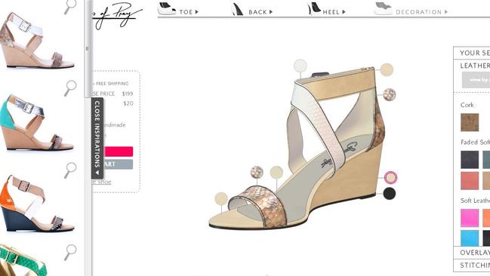
Task: Open the TOE shoe part menu
Action: coord(186,12)
